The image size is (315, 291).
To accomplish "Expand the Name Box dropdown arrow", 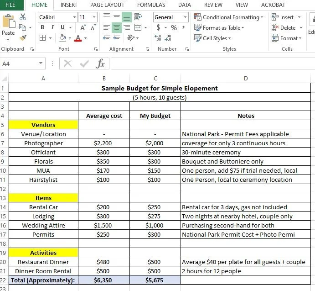I will tap(41, 63).
